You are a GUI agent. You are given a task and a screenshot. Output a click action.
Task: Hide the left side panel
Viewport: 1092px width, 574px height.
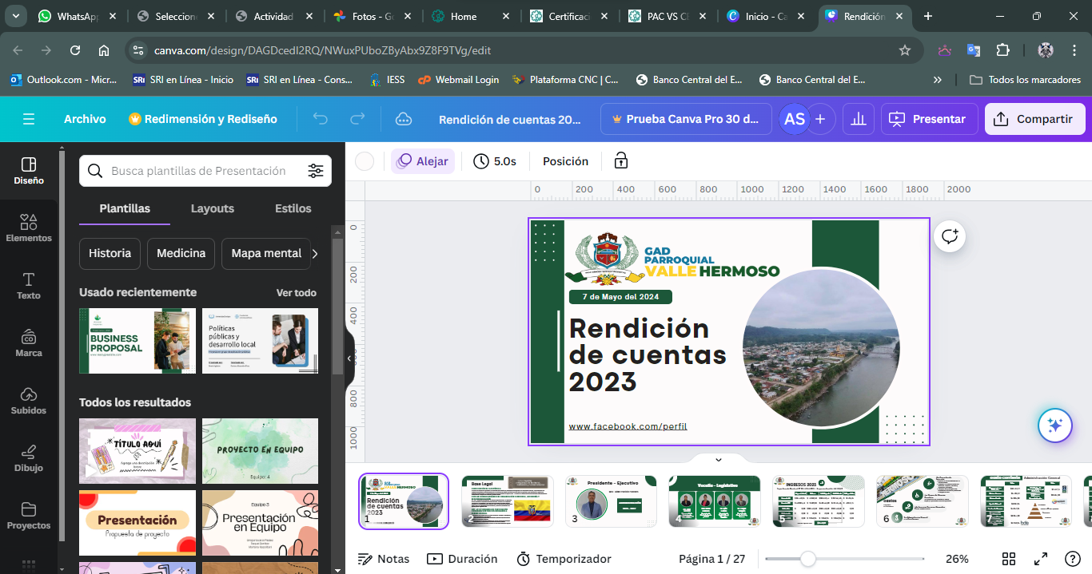(349, 358)
